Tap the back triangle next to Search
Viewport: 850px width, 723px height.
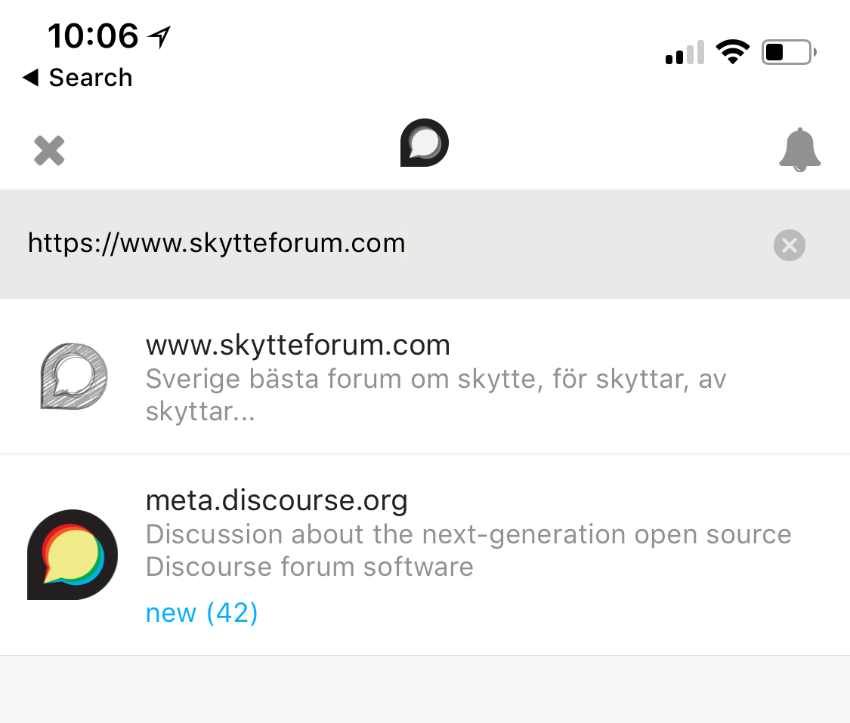31,77
